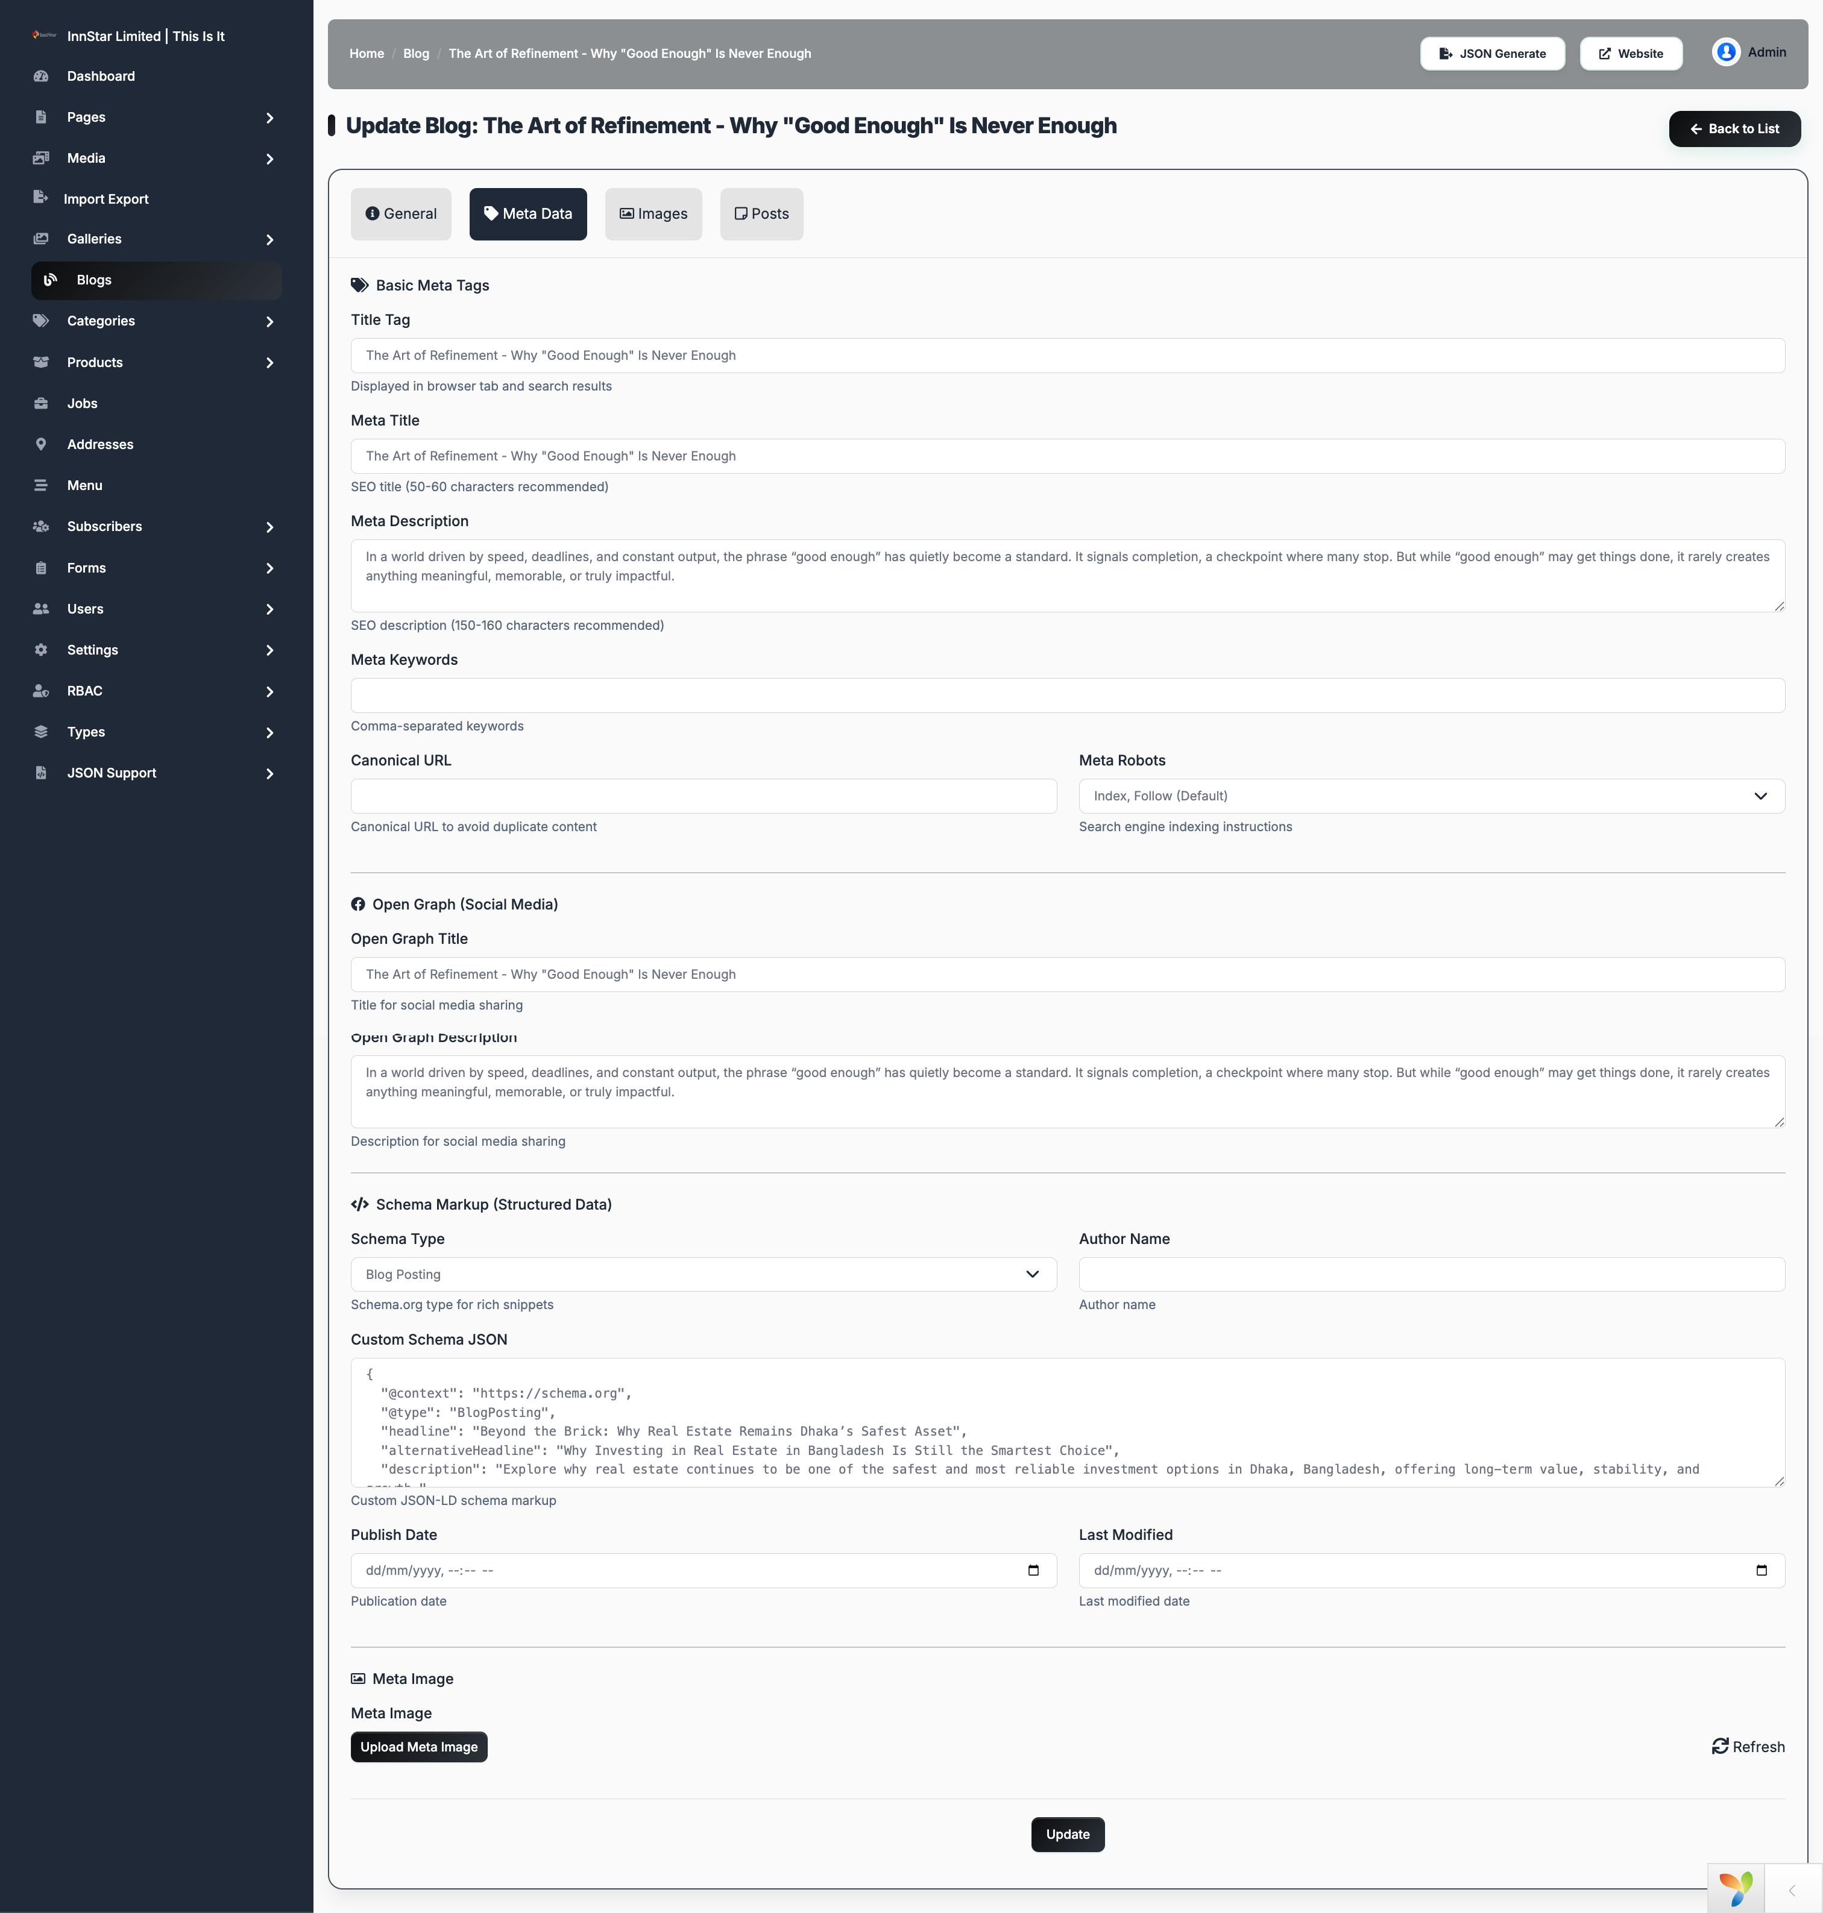Click the Addresses pin icon
This screenshot has height=1913, width=1823.
click(x=41, y=444)
